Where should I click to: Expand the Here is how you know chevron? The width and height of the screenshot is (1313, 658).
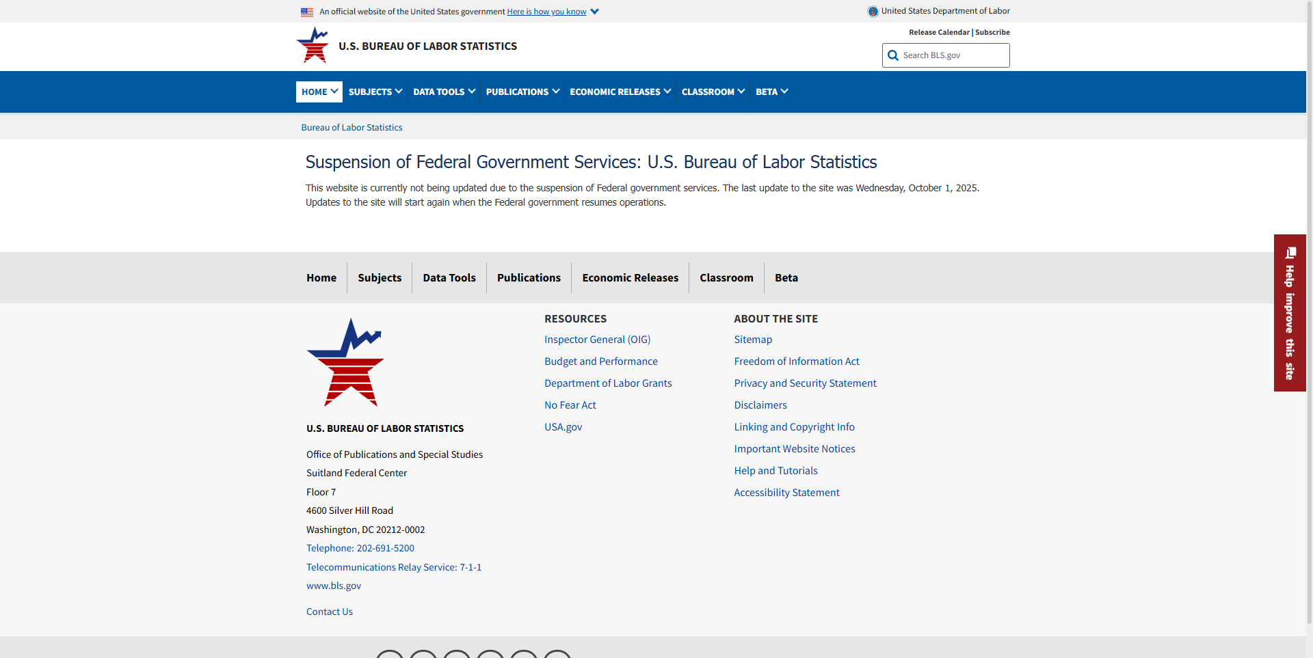pyautogui.click(x=595, y=12)
